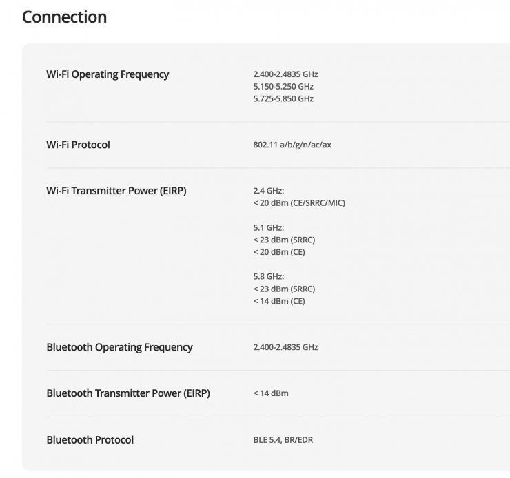510x478 pixels.
Task: Click the Connection section heading
Action: pos(64,17)
